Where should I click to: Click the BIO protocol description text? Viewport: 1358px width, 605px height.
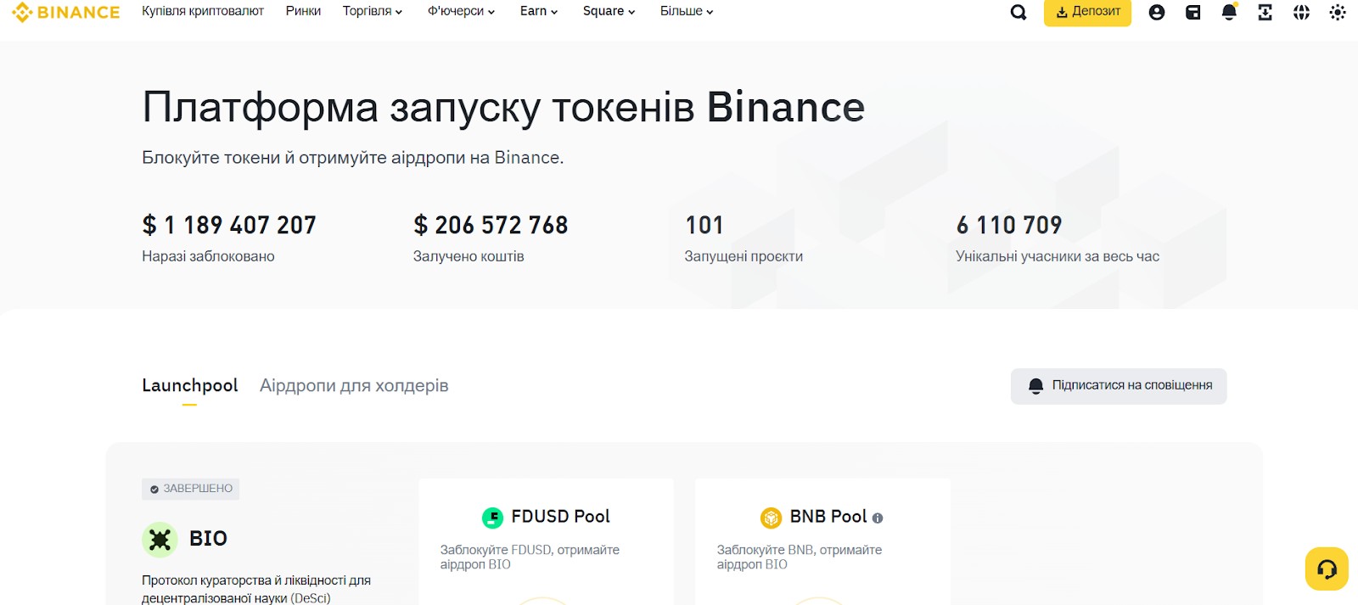pyautogui.click(x=256, y=589)
